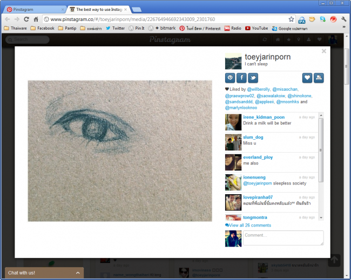The height and width of the screenshot is (280, 351).
Task: Click Pinstagram popular star icon
Action: 289,39
